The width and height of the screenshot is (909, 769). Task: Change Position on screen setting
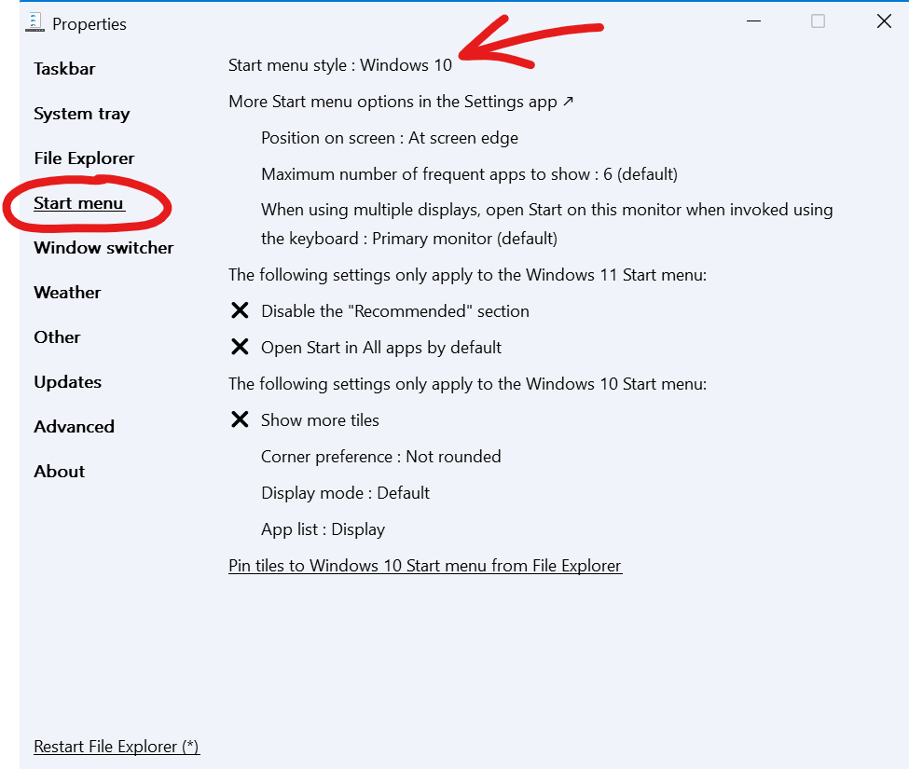(x=390, y=139)
